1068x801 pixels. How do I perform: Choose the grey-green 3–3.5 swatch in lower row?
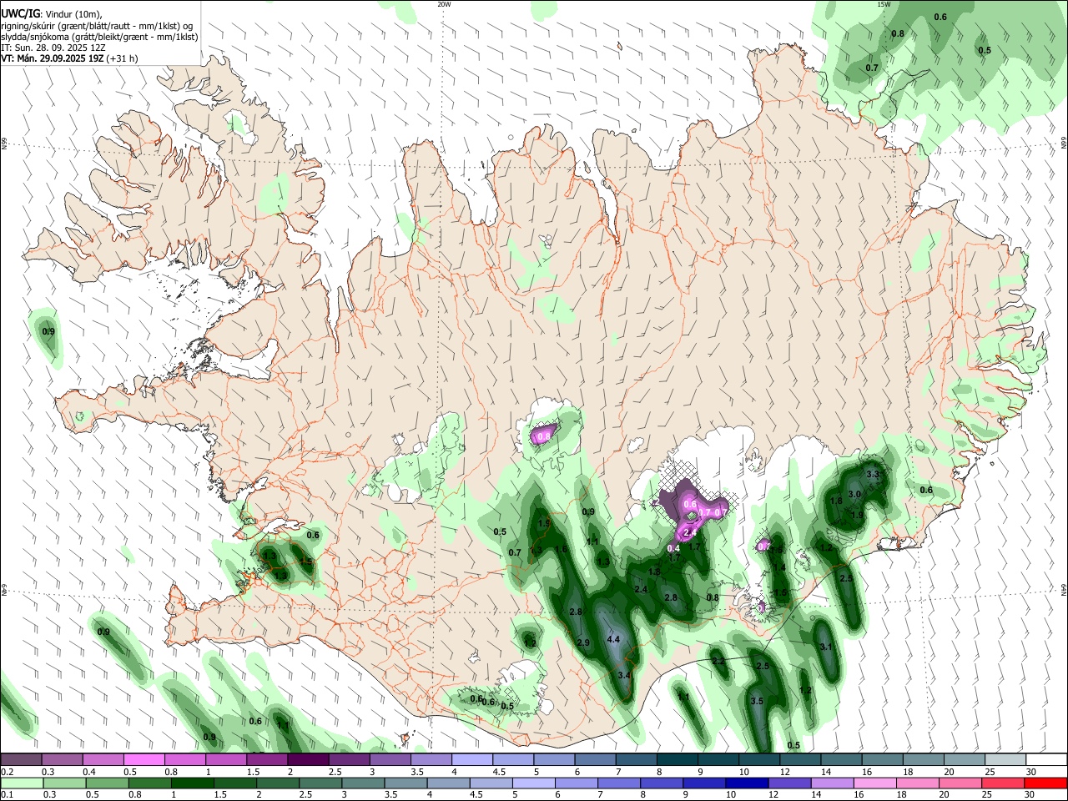click(363, 783)
